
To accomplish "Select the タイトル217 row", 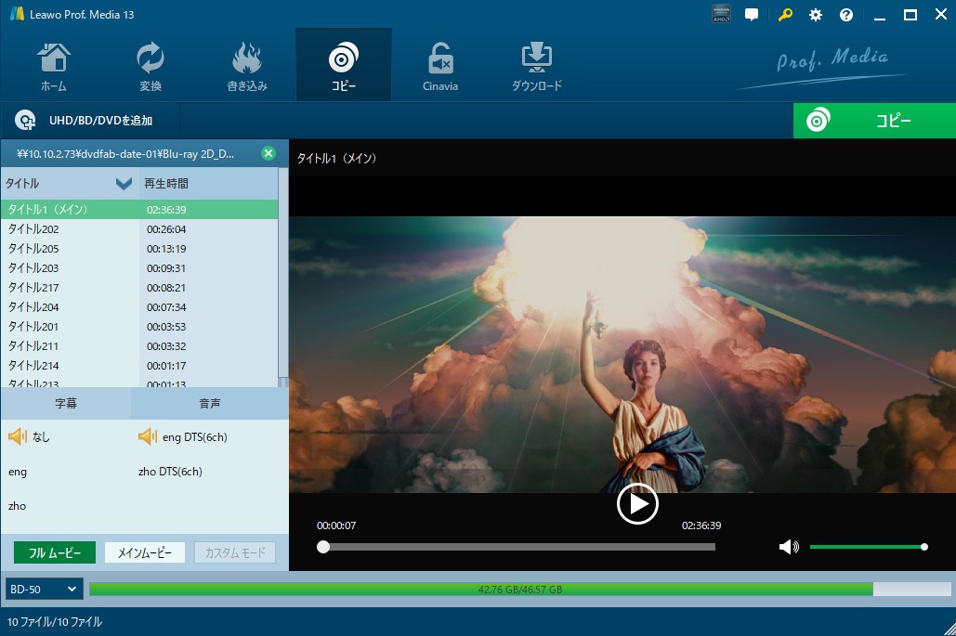I will [139, 288].
